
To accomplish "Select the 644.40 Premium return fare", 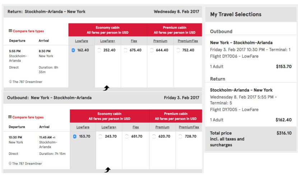I will (152, 50).
